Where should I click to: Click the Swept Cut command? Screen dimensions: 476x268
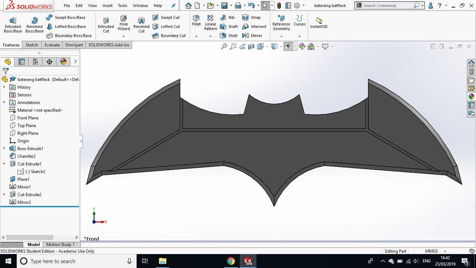[166, 17]
